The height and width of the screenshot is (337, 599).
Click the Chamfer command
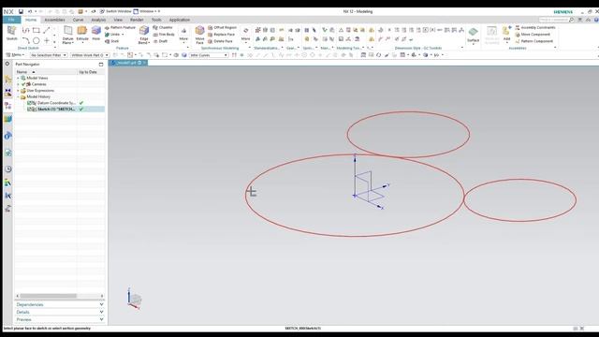tap(163, 27)
